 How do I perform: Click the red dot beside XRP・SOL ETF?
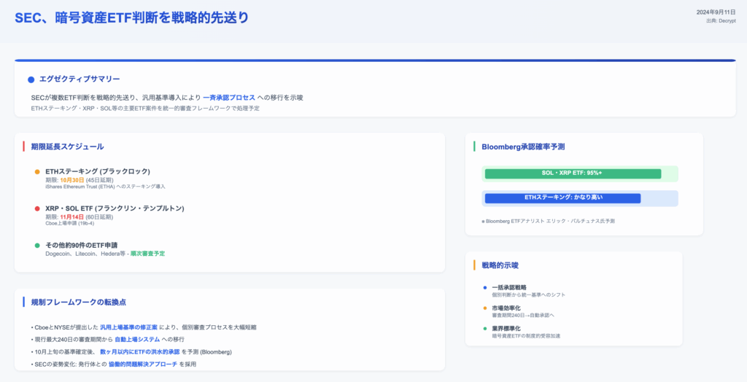point(37,208)
